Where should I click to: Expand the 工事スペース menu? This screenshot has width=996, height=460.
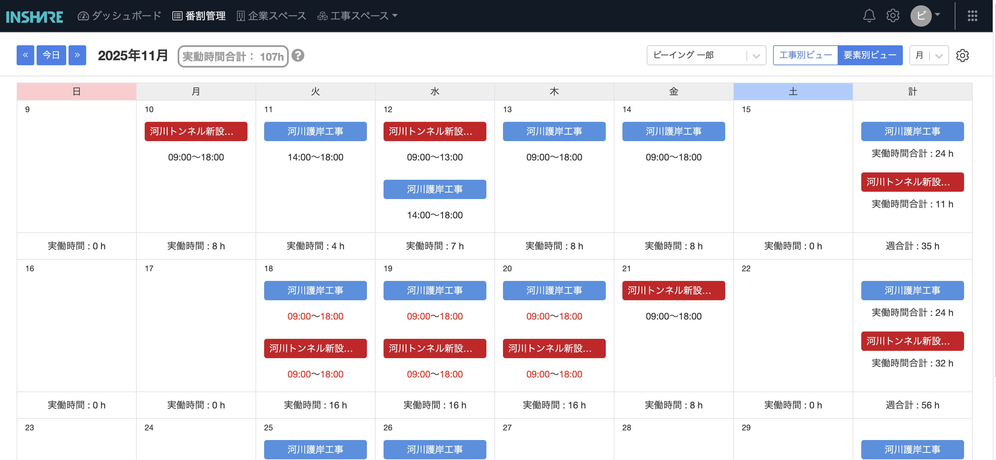tap(358, 16)
